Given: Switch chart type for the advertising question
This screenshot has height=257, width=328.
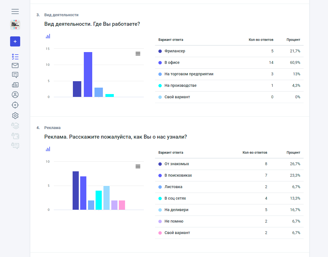Looking at the screenshot, I should tap(48, 149).
